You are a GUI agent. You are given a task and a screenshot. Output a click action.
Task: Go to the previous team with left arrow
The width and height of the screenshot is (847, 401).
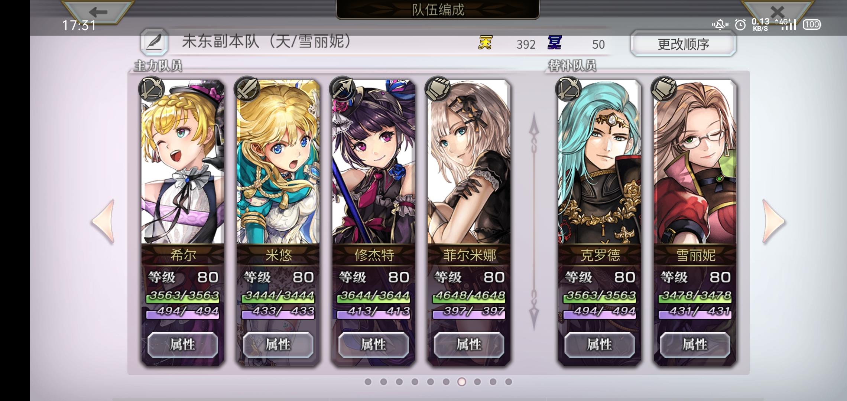click(x=104, y=222)
